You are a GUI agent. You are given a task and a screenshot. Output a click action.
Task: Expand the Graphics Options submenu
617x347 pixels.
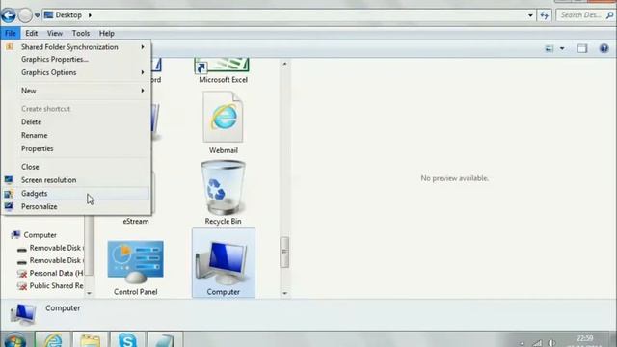(76, 72)
